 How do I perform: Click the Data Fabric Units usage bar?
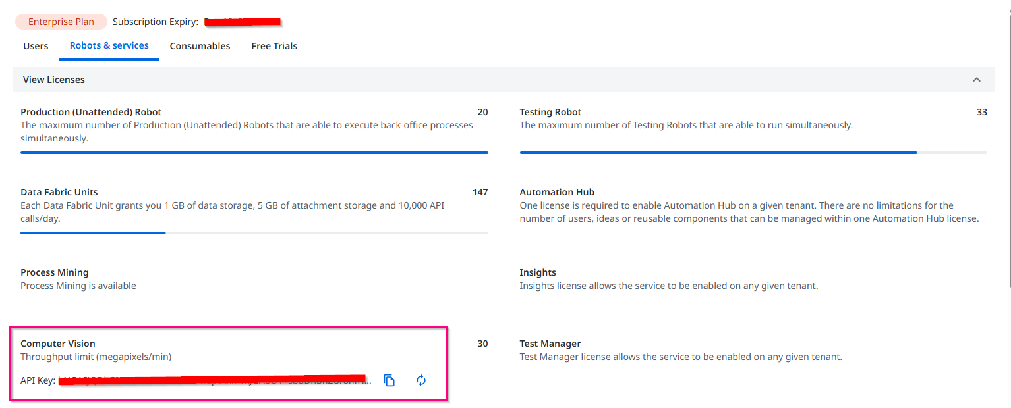click(254, 233)
